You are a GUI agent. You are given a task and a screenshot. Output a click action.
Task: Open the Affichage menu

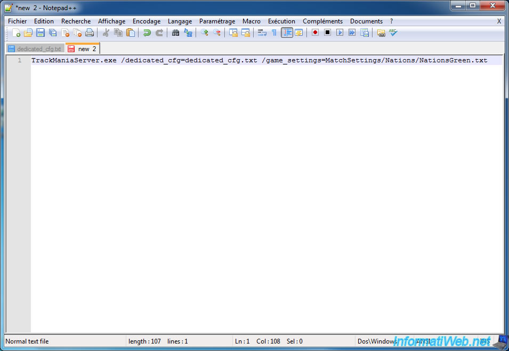pyautogui.click(x=112, y=21)
